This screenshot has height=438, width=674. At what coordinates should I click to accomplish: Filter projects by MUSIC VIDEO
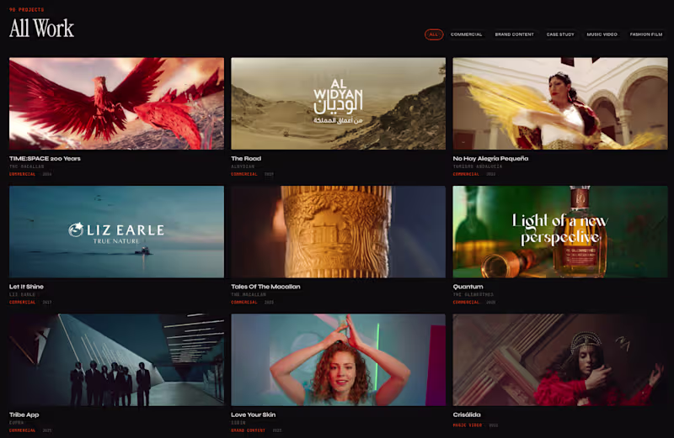[602, 34]
